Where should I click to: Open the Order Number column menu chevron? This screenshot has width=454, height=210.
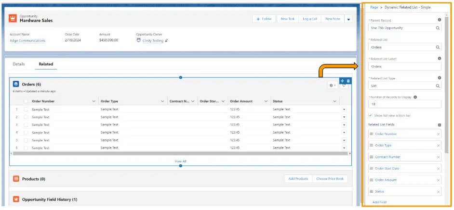coord(93,101)
